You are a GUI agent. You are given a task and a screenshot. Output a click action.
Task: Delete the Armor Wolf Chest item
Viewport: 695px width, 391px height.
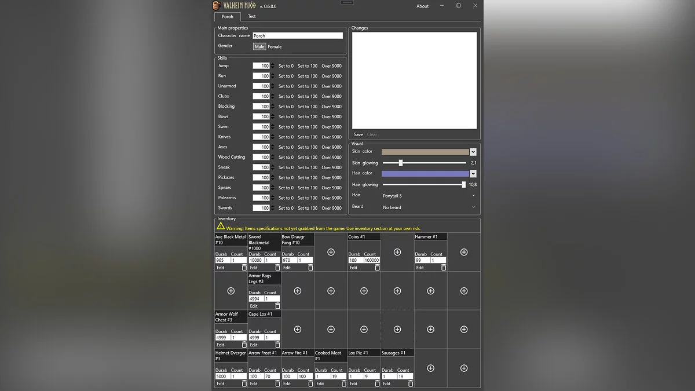(x=244, y=345)
